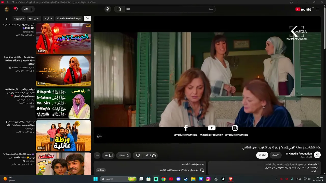Select the هنا الزاهد filter chip
This screenshot has height=183, width=326.
tap(48, 18)
